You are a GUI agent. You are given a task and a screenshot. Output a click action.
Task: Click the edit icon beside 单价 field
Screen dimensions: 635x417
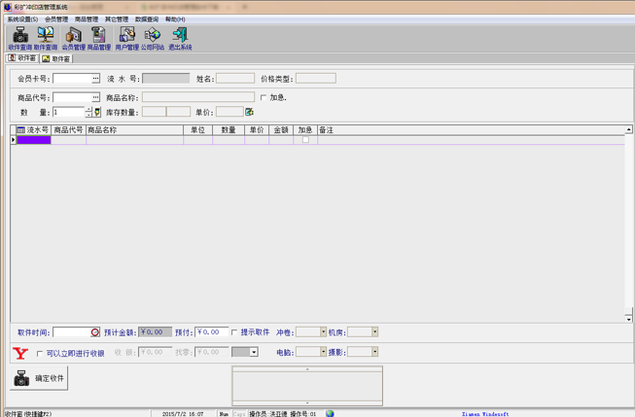pyautogui.click(x=249, y=112)
